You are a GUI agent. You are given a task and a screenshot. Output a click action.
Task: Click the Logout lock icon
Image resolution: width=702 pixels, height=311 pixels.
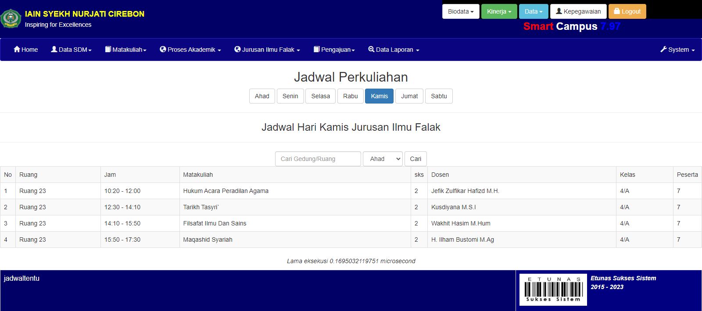coord(617,11)
